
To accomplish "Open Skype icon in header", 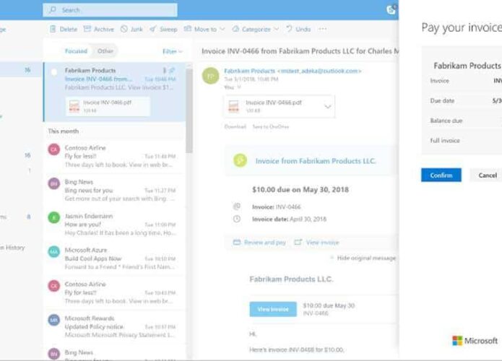I will (x=391, y=9).
